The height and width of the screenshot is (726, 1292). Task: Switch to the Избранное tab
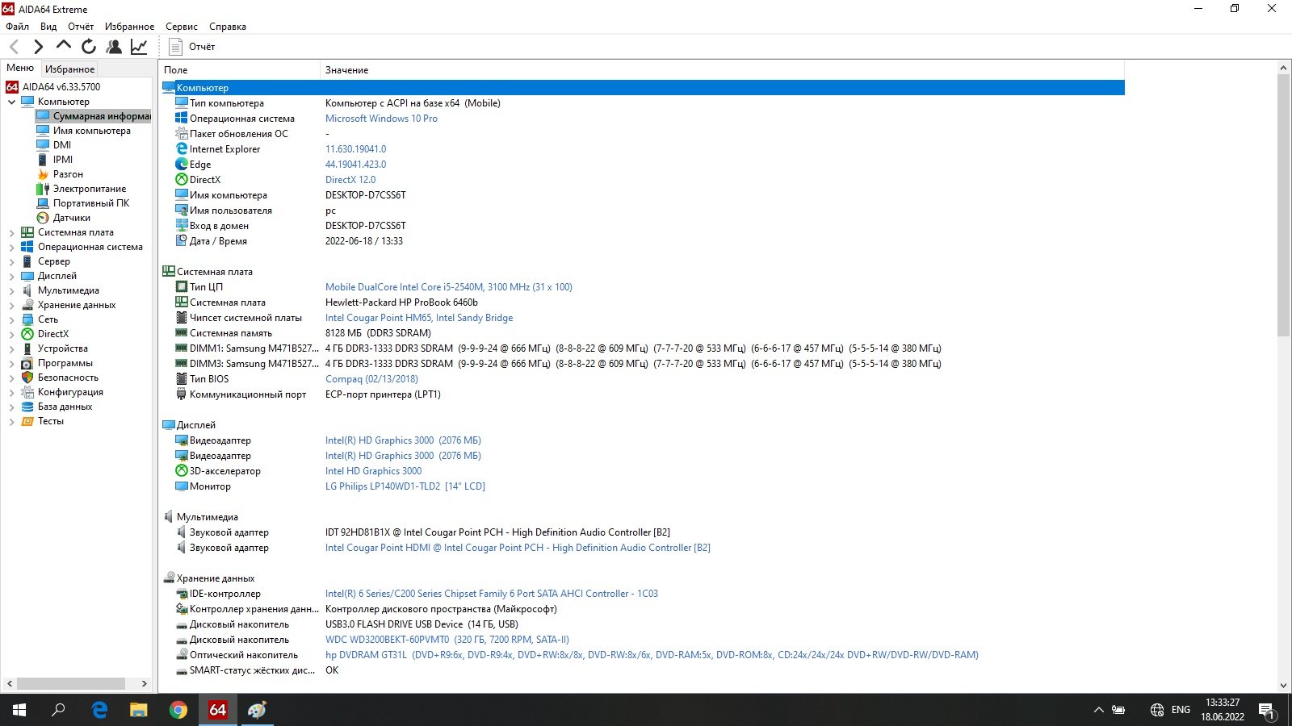click(69, 69)
